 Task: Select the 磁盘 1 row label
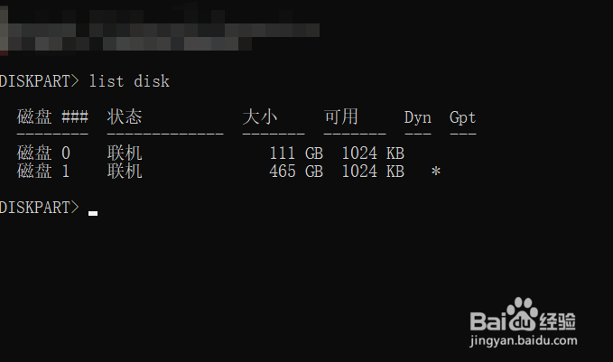tap(43, 172)
